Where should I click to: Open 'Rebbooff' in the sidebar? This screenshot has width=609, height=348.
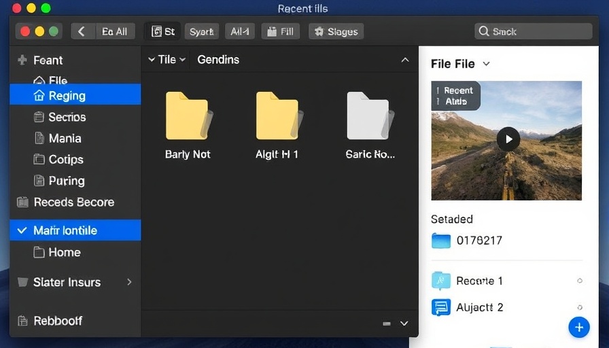[x=75, y=321]
